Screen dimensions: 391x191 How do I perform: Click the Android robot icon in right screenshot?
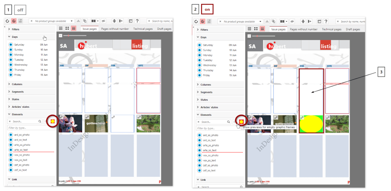pos(303,22)
